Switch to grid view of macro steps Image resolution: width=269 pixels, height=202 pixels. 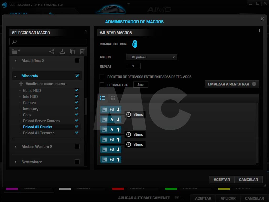point(113,98)
